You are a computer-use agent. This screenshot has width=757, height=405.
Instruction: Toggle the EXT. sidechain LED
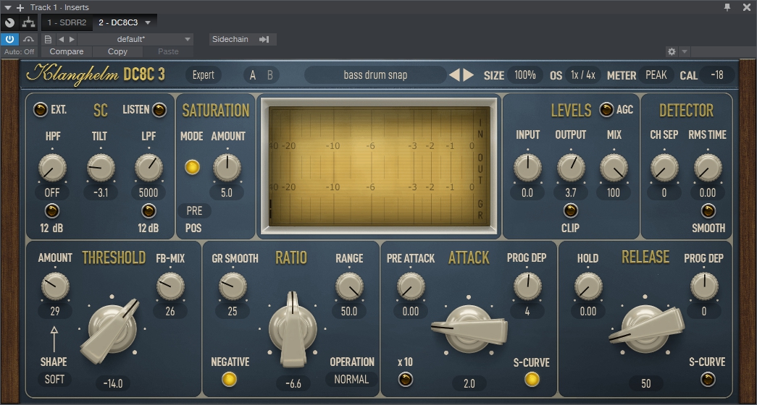[x=40, y=109]
